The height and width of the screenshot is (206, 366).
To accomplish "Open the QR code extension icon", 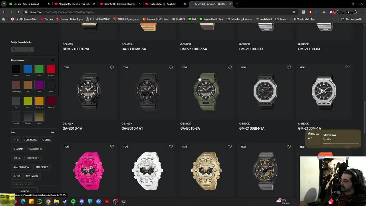I will click(x=303, y=12).
